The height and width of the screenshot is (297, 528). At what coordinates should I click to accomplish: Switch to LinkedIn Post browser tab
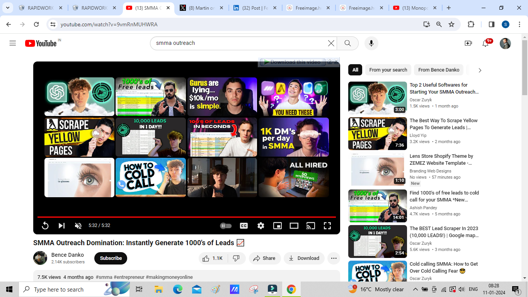point(255,8)
